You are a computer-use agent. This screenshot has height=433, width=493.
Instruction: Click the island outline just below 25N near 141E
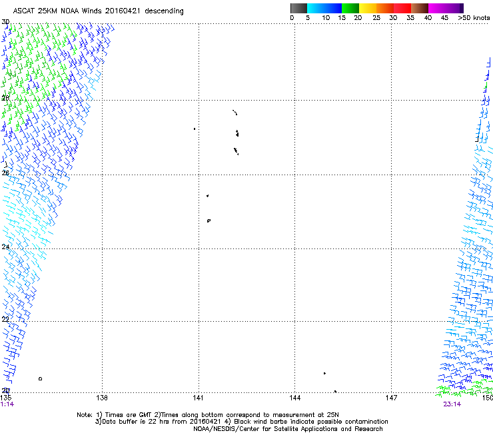coord(209,220)
